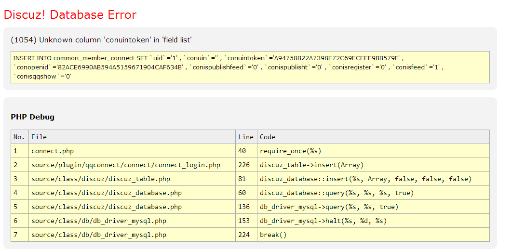Click line number 60
512x250 pixels.
[x=246, y=193]
